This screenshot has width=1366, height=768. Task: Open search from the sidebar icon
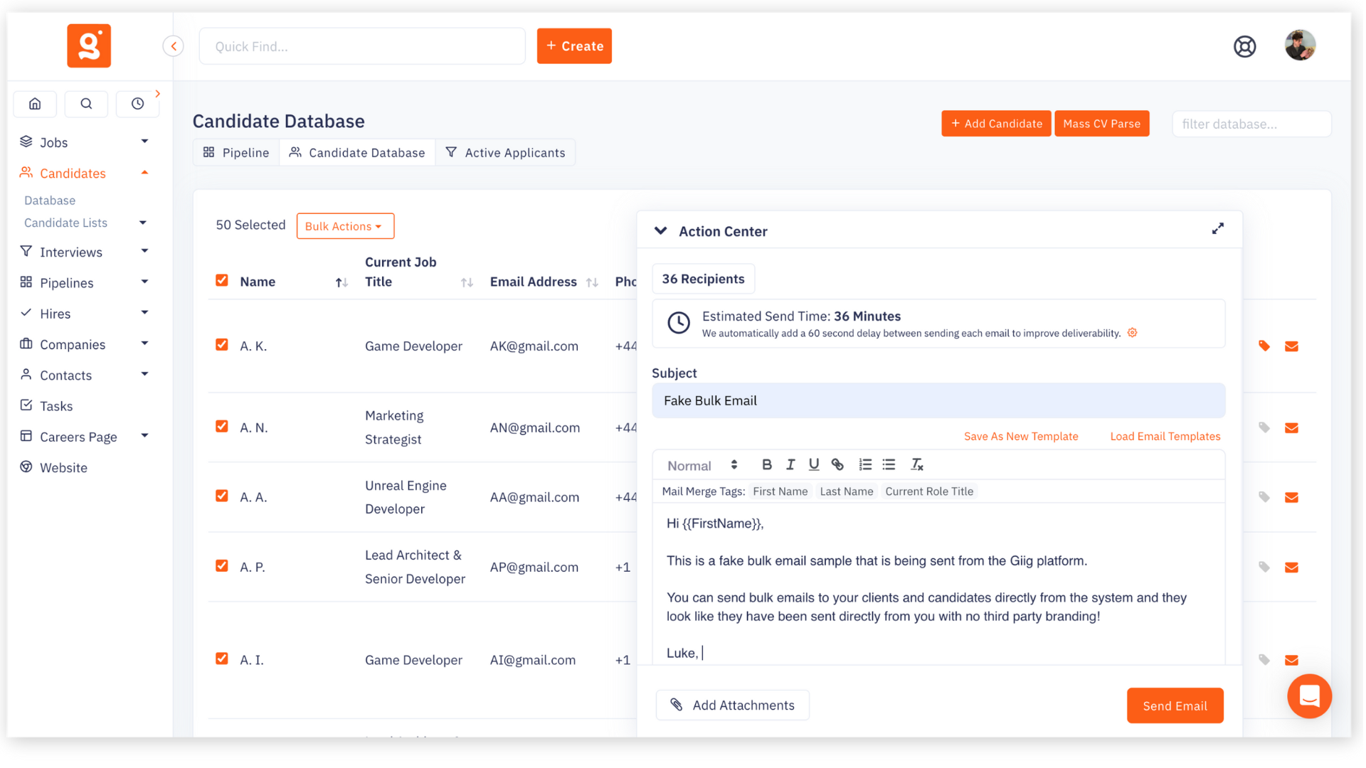tap(86, 104)
